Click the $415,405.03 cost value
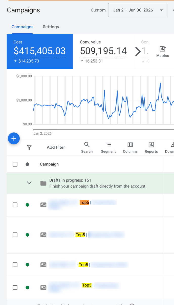The width and height of the screenshot is (174, 305). 40,51
